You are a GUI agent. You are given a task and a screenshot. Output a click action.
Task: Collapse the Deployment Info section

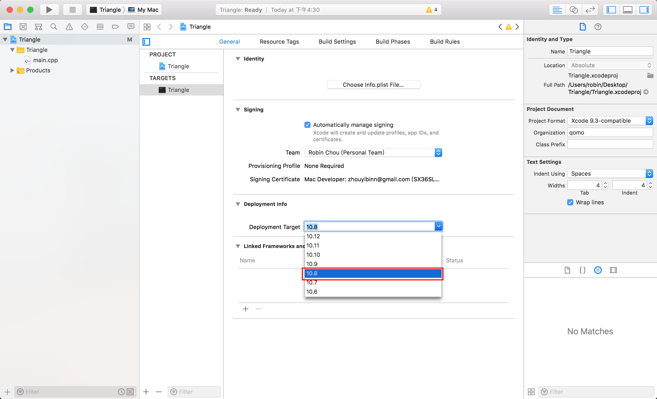[x=238, y=204]
